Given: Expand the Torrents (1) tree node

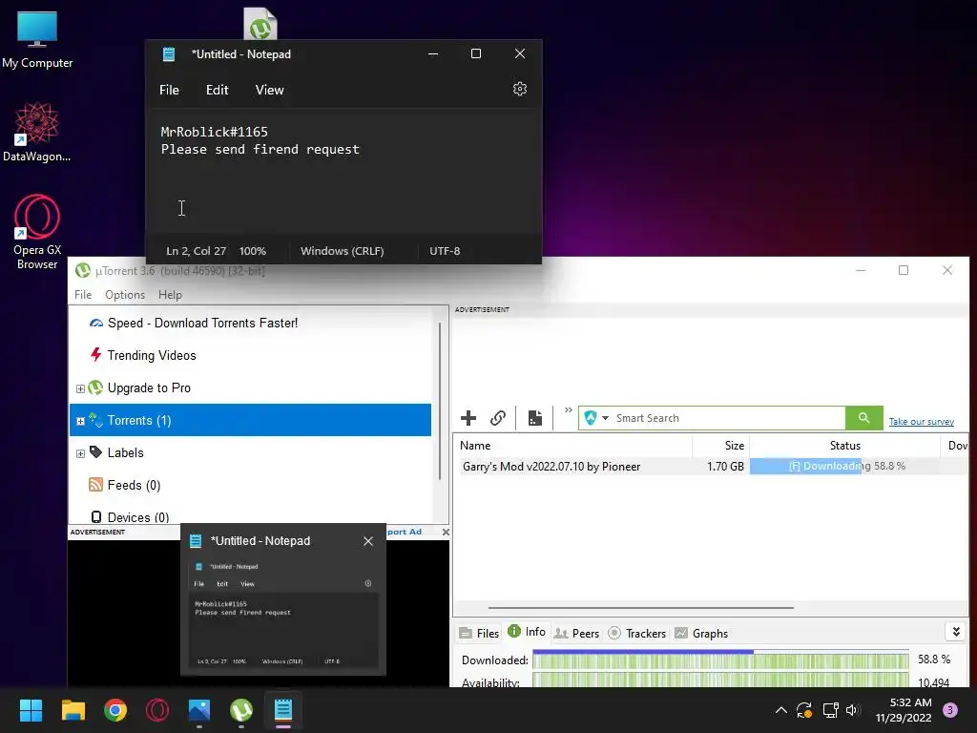Looking at the screenshot, I should [80, 421].
